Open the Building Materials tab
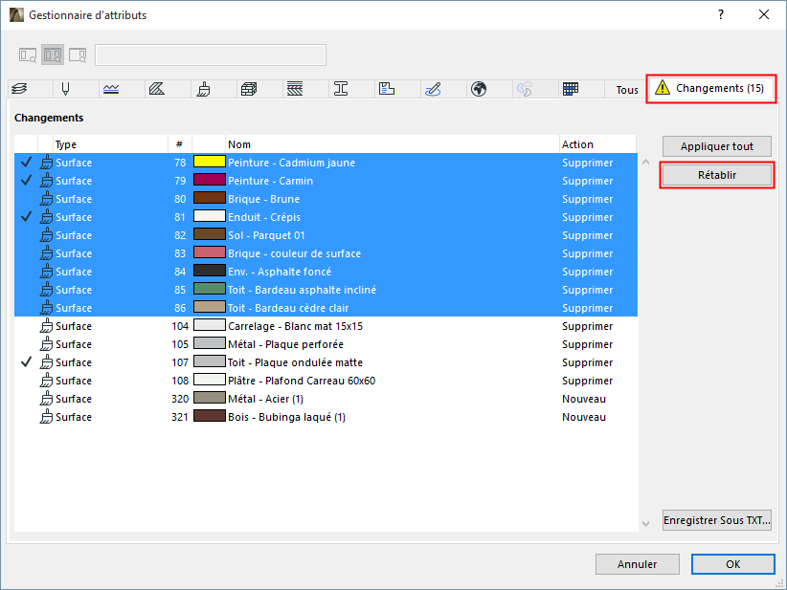This screenshot has width=787, height=590. point(249,89)
